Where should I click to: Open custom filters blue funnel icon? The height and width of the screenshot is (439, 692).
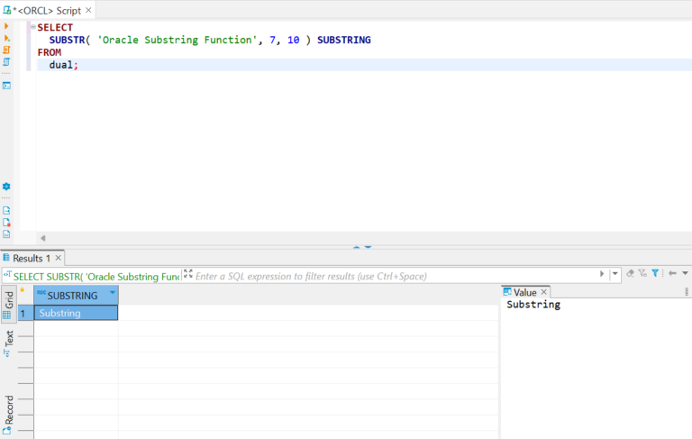coord(655,273)
